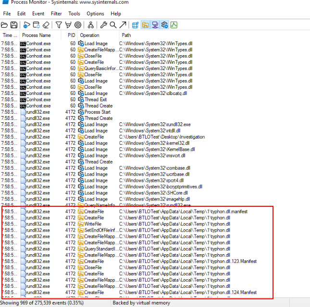The image size is (310, 307).
Task: Click the folder icon beside WriteFile
Action: coord(81,224)
